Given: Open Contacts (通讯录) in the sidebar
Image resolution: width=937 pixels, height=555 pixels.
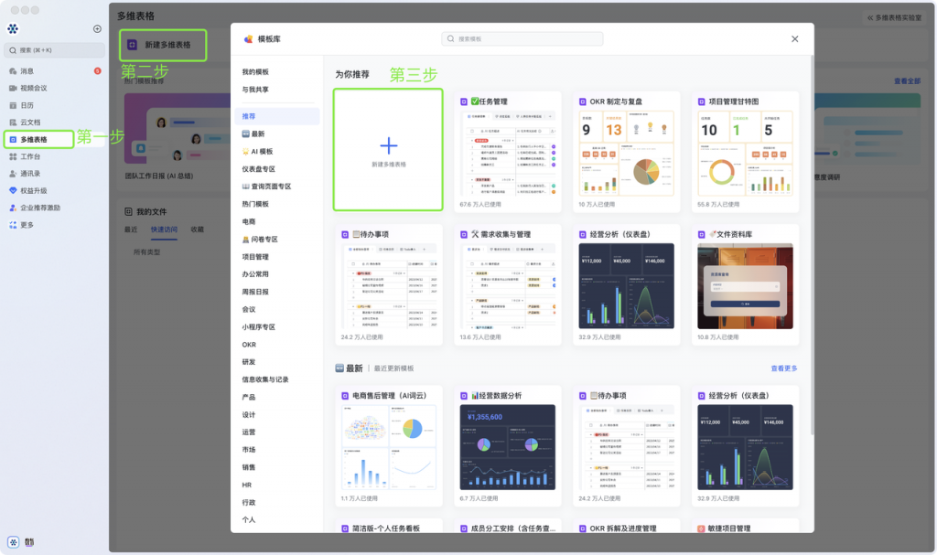Looking at the screenshot, I should tap(30, 174).
